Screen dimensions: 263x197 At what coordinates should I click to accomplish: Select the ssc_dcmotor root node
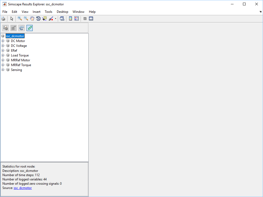(15, 36)
